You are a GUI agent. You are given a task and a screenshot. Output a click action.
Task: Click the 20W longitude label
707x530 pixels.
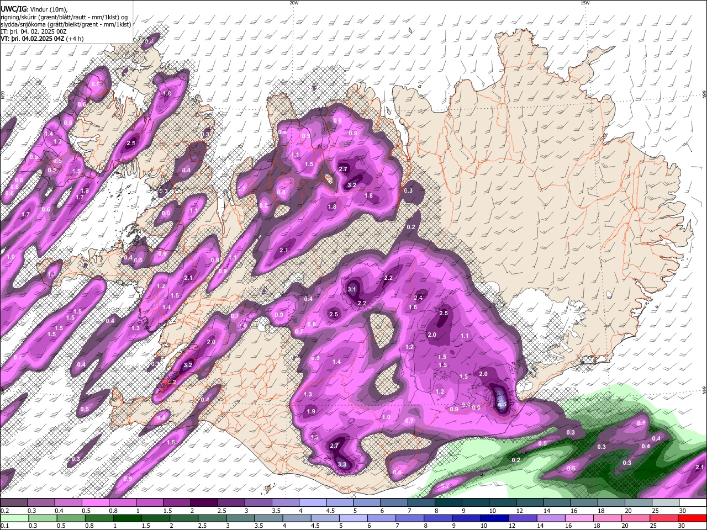[x=294, y=3]
